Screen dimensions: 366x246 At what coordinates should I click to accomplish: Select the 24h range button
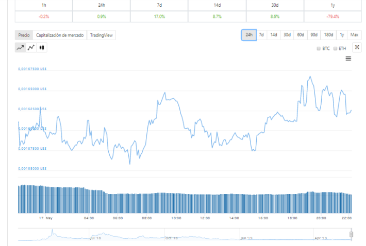coord(249,35)
